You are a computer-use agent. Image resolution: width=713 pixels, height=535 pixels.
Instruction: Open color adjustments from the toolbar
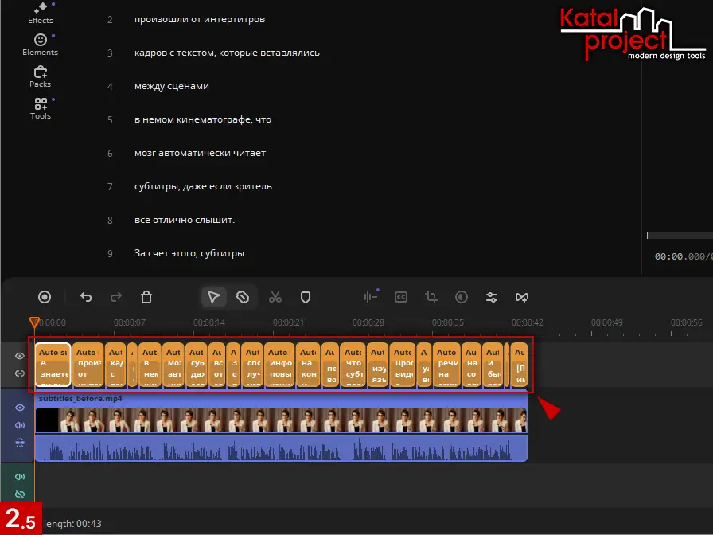tap(462, 297)
